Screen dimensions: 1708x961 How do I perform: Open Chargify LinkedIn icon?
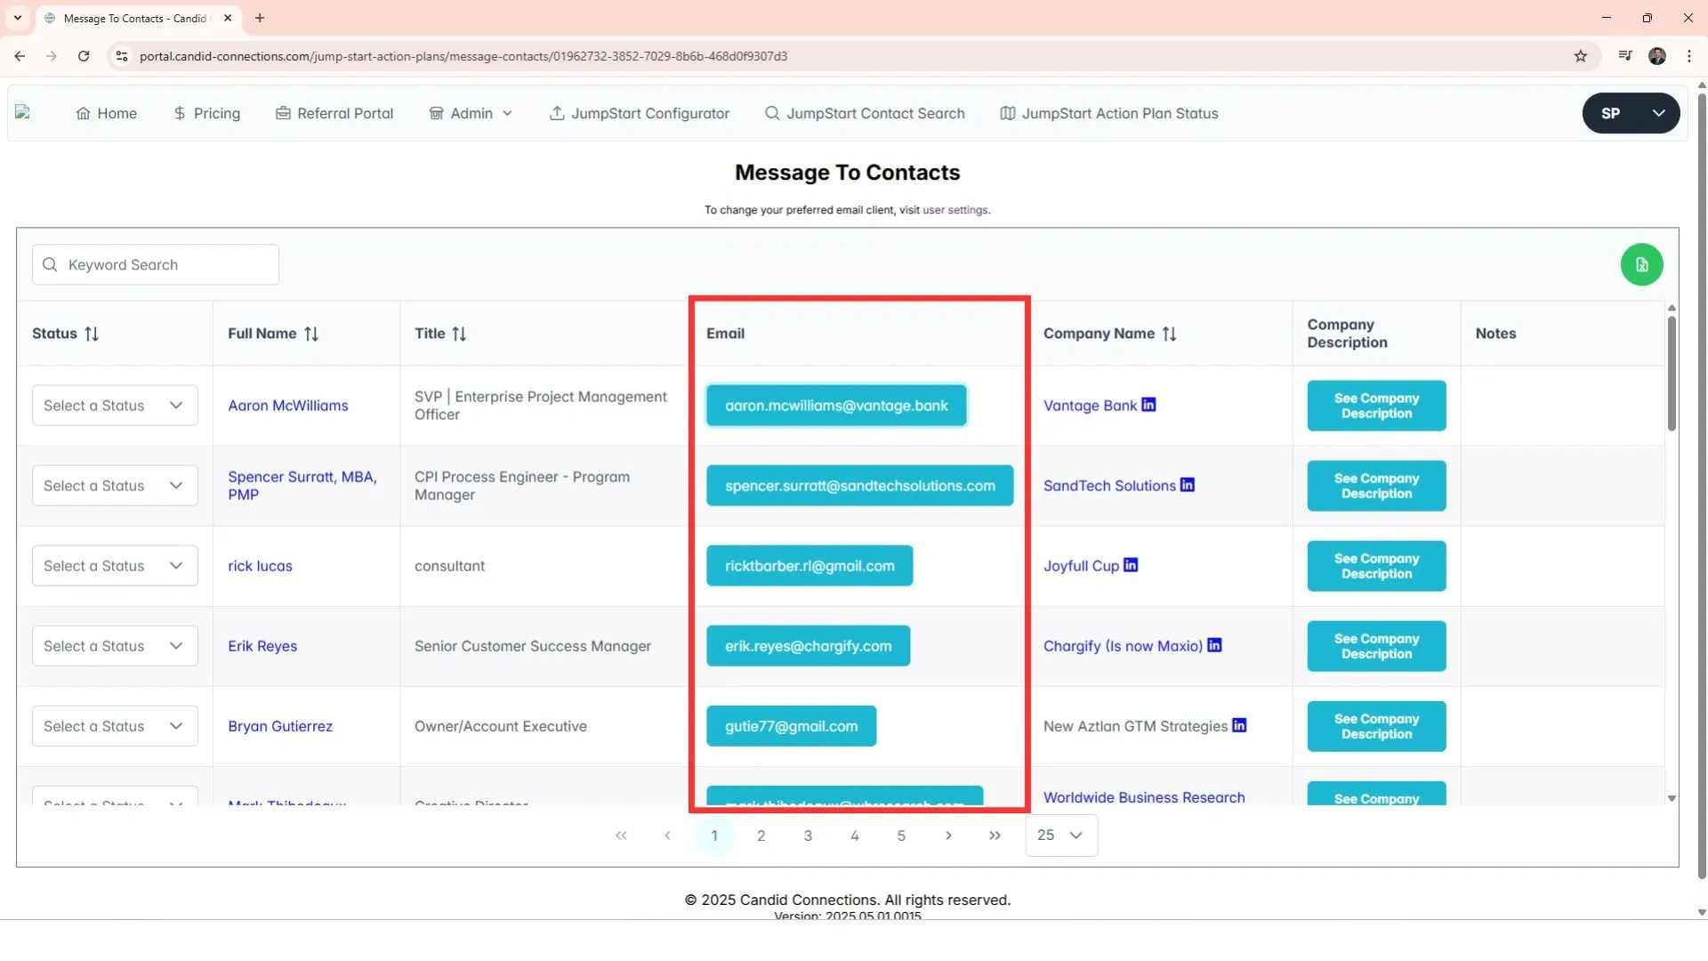point(1214,645)
